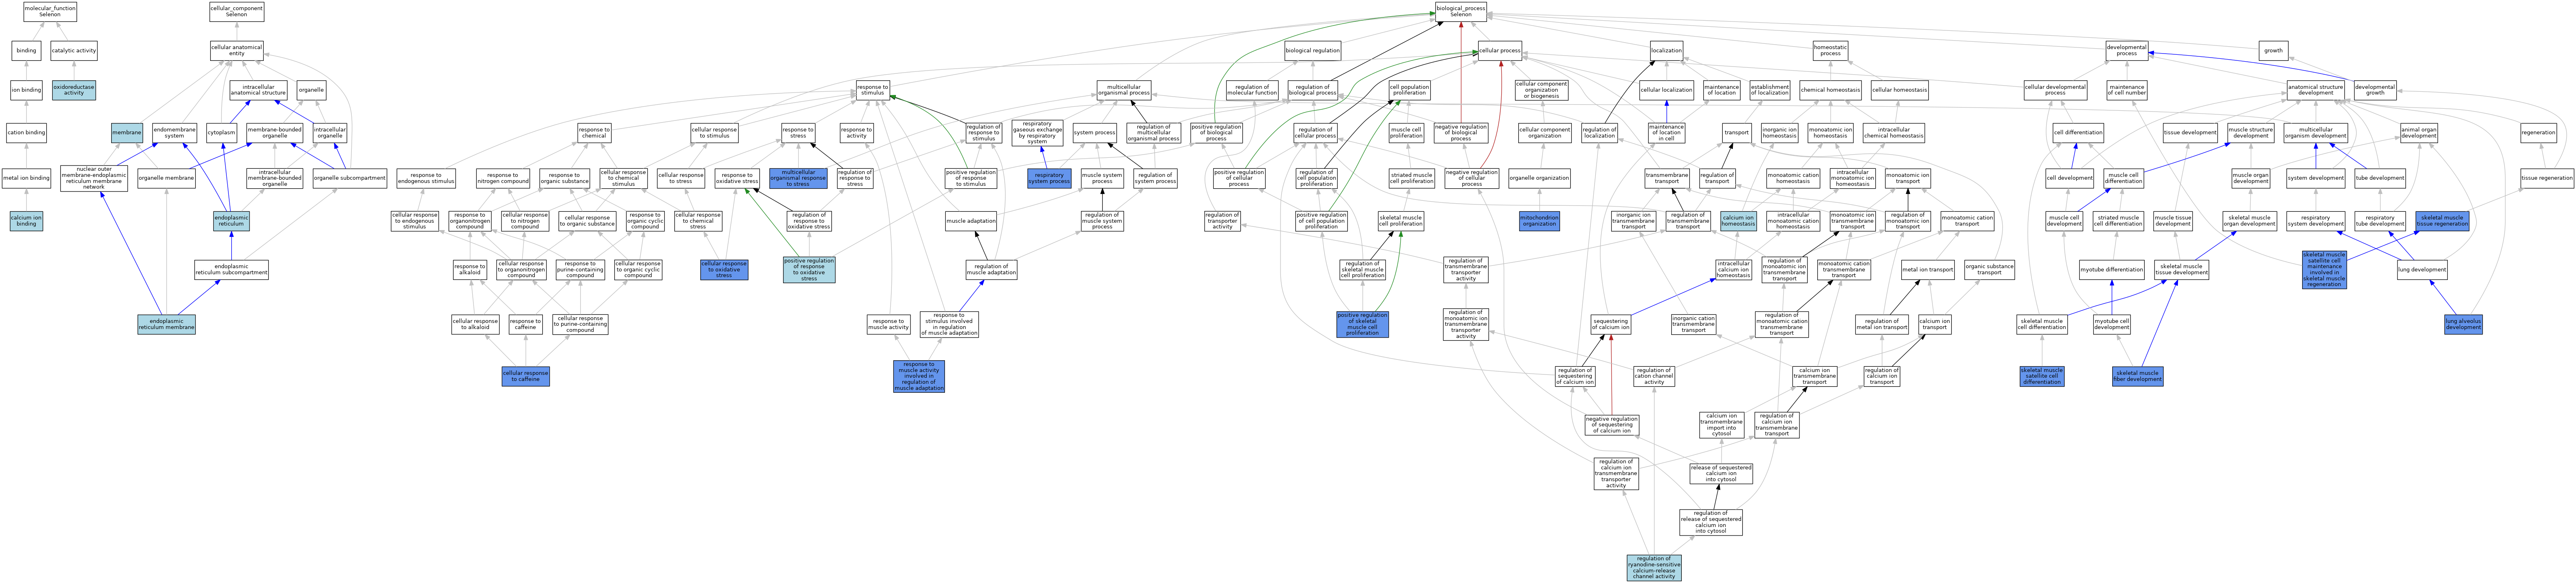Click the 'metal ion binding' node
This screenshot has width=2576, height=583.
pyautogui.click(x=26, y=178)
